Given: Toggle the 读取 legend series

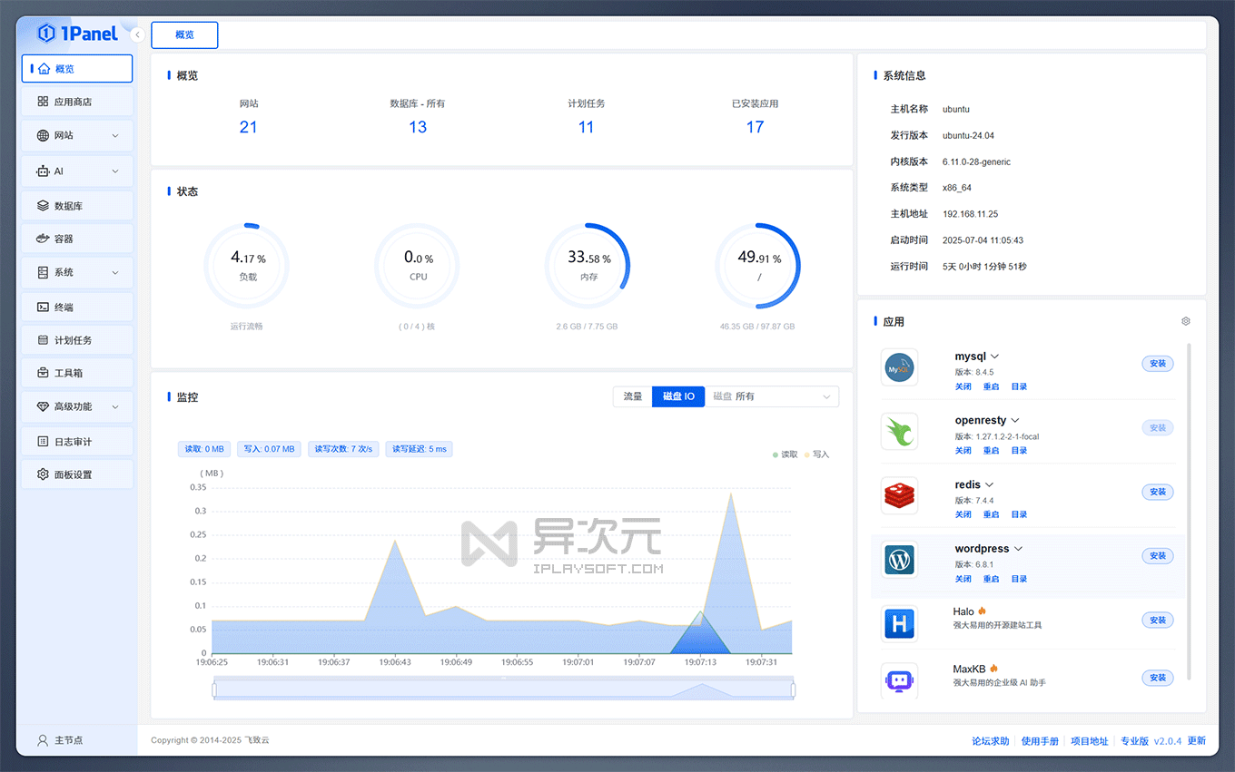Looking at the screenshot, I should (785, 454).
